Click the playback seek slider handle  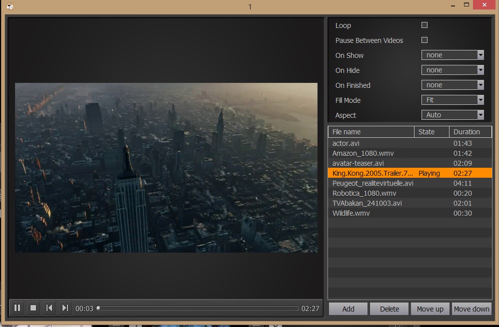click(x=98, y=308)
